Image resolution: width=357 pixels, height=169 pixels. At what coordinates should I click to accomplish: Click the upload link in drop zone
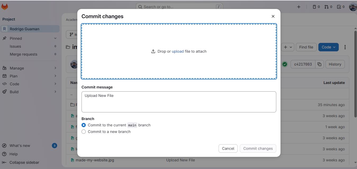tap(178, 51)
